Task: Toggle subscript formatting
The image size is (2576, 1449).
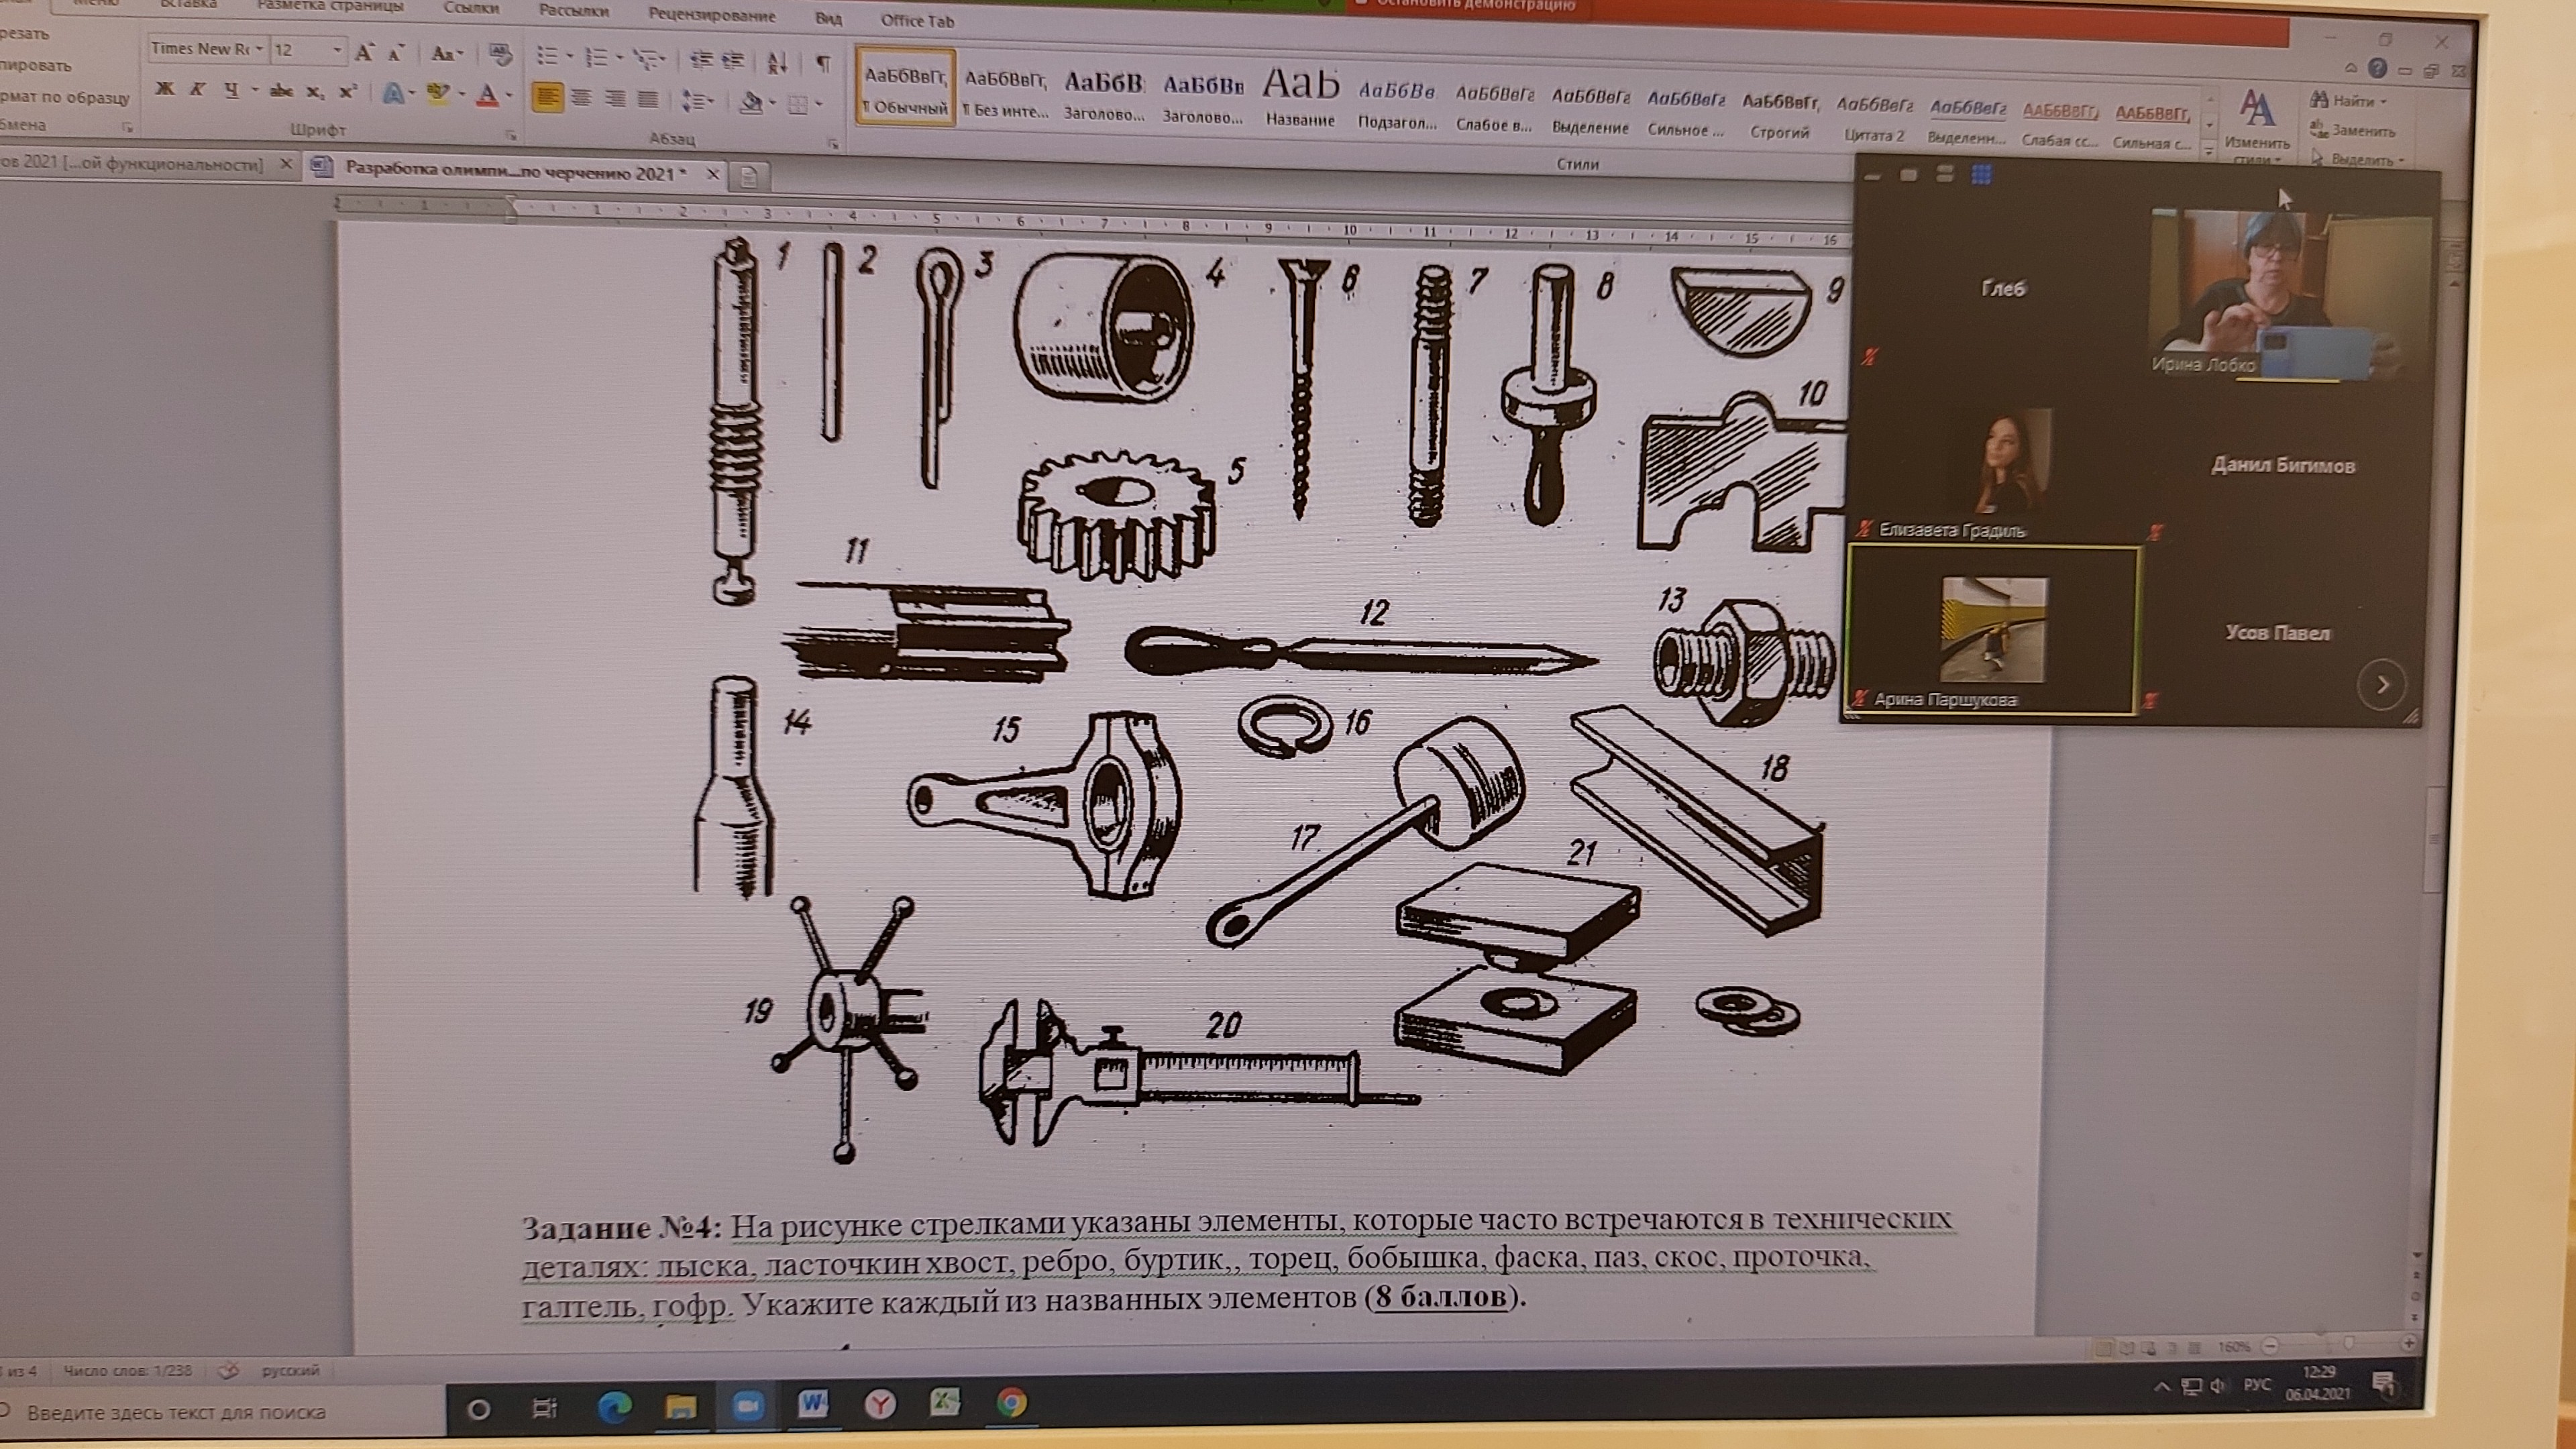Action: click(x=315, y=92)
